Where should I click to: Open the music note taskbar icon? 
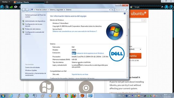coord(19,96)
